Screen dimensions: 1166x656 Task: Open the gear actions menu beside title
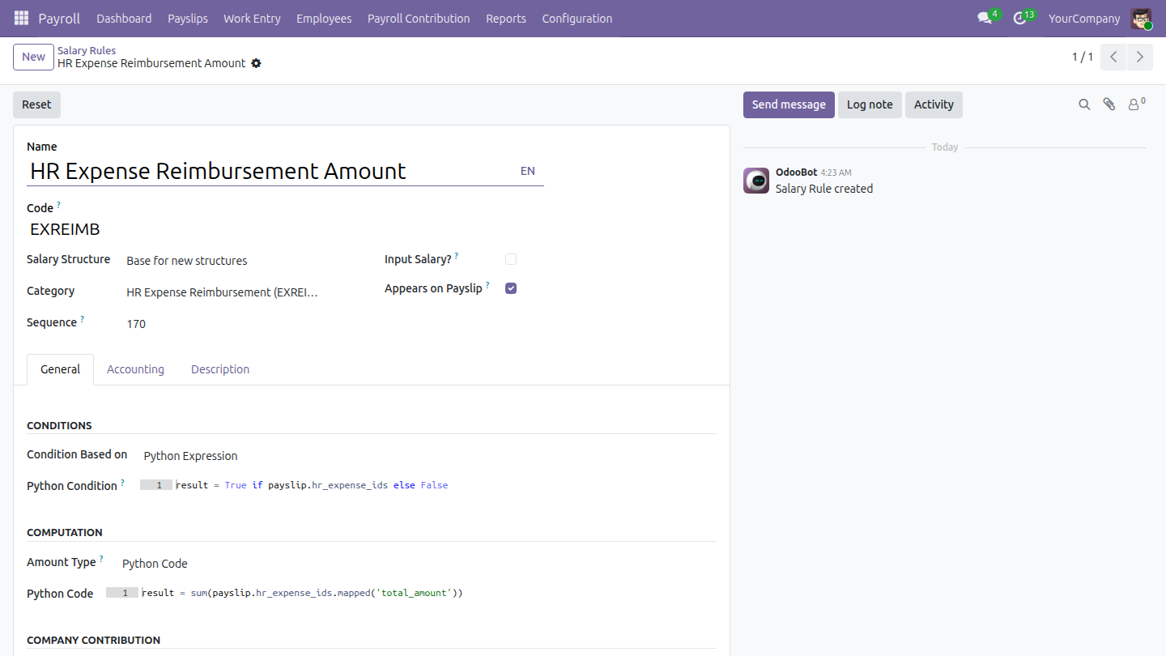256,63
